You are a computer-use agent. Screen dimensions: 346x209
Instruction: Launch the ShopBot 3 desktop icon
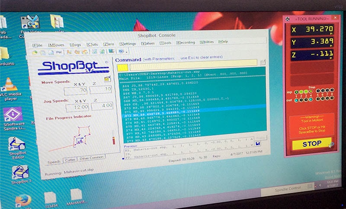tap(20, 174)
